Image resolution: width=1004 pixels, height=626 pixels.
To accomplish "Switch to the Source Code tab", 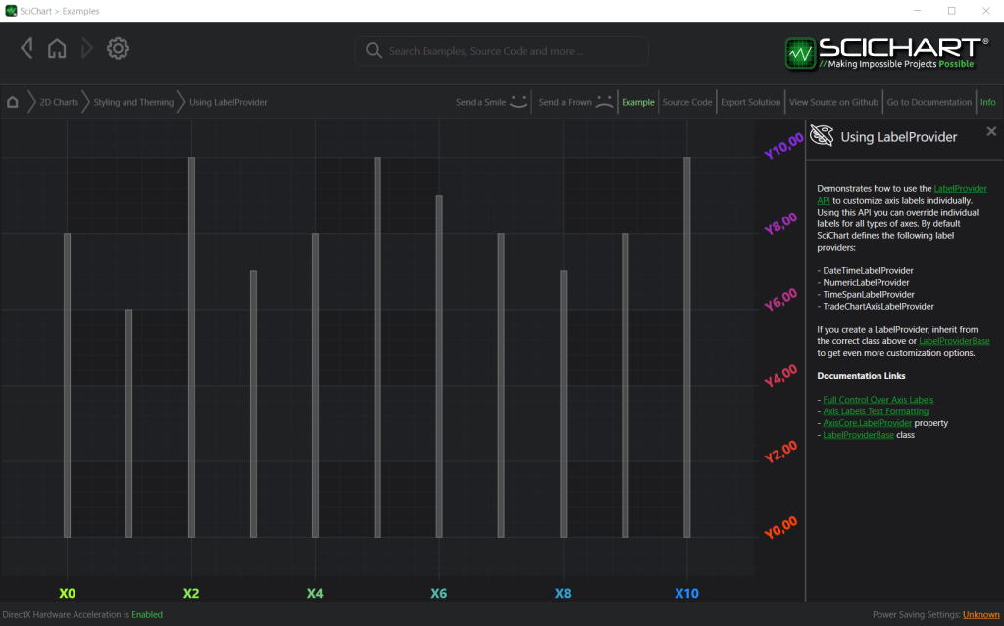I will pyautogui.click(x=686, y=101).
